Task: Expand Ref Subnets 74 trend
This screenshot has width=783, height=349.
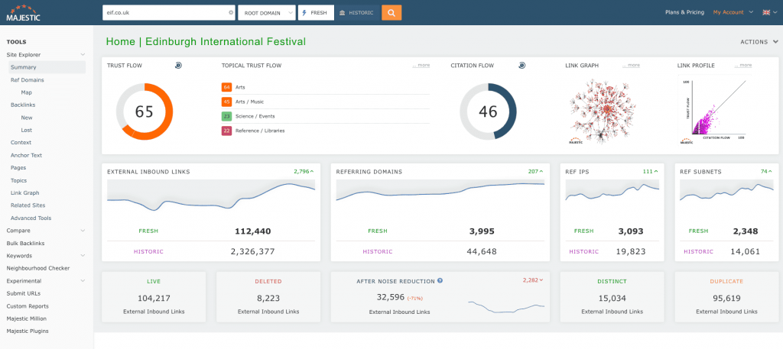Action: (766, 172)
